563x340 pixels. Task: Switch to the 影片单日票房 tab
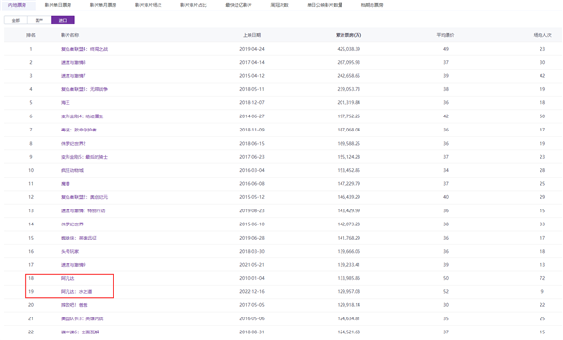pos(58,5)
